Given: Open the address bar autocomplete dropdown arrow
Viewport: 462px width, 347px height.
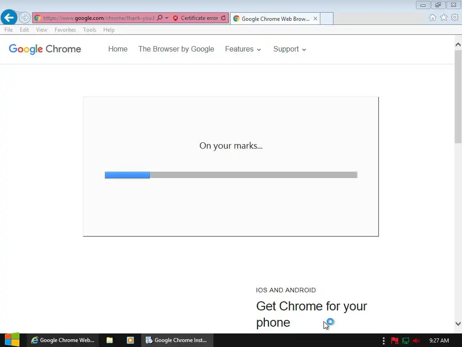Looking at the screenshot, I should [167, 18].
